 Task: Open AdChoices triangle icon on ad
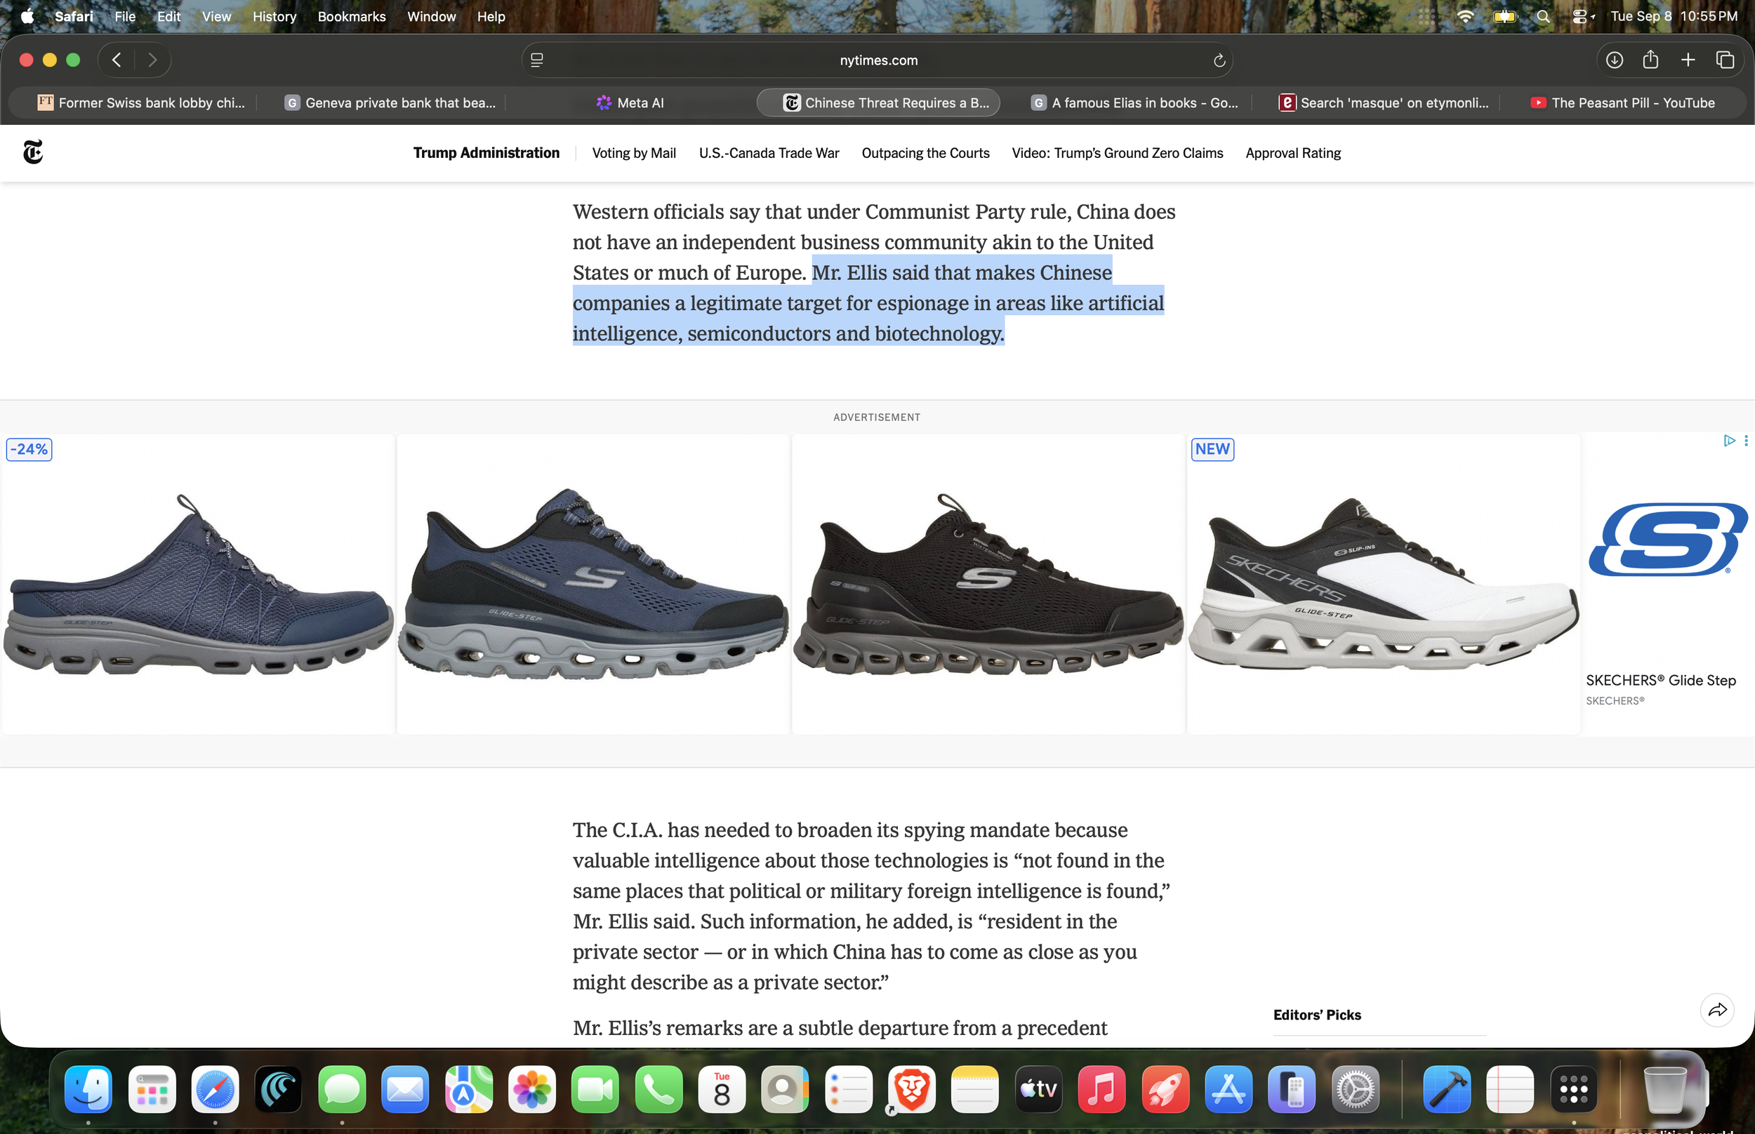coord(1729,441)
